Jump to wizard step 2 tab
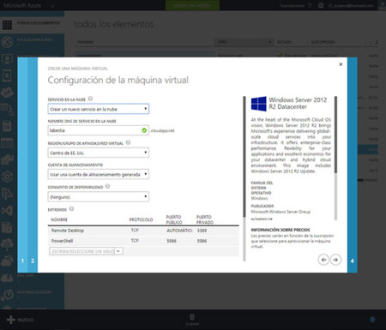This screenshot has width=386, height=330. pyautogui.click(x=33, y=261)
